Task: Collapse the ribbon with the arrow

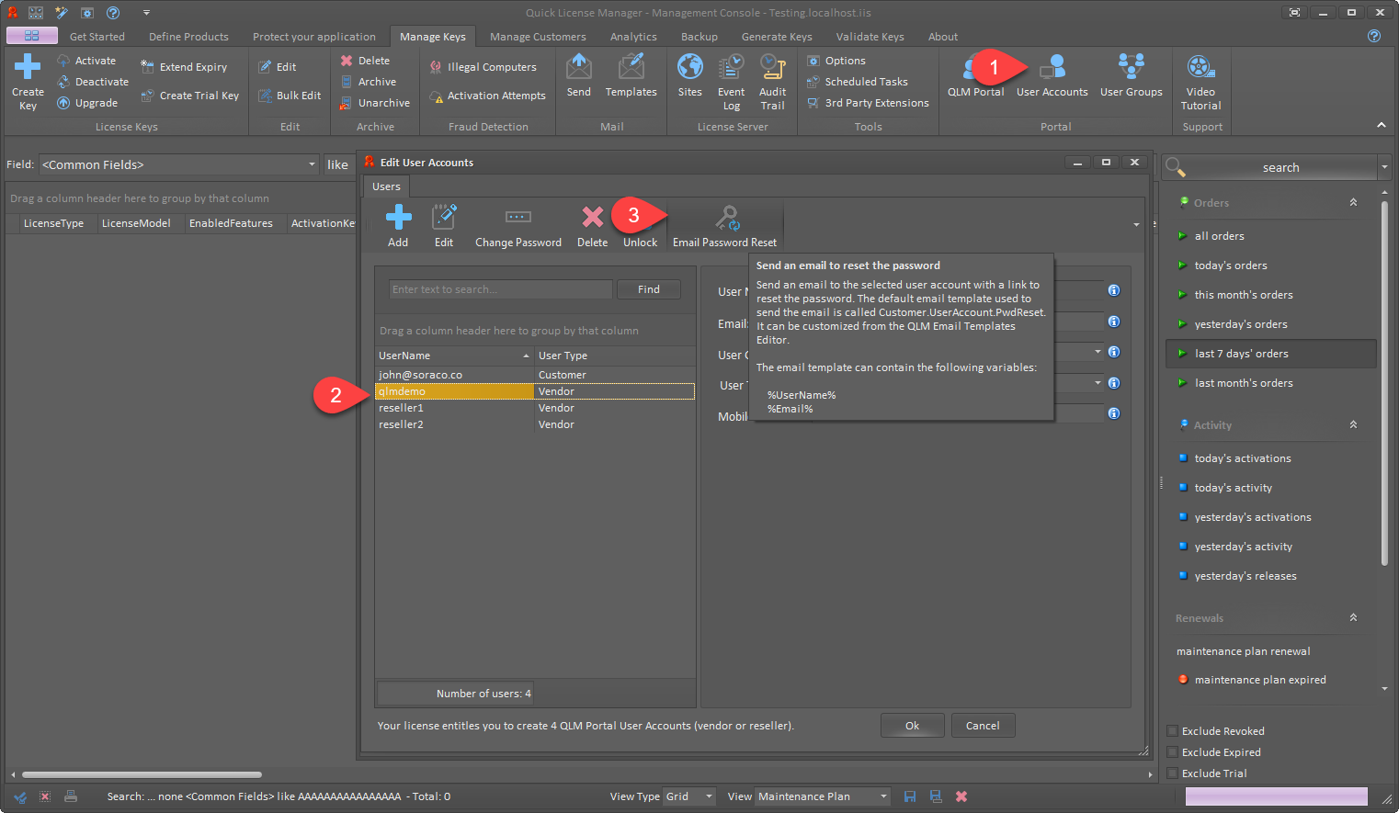Action: tap(1381, 125)
